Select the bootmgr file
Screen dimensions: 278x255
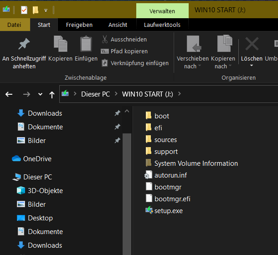tap(163, 187)
